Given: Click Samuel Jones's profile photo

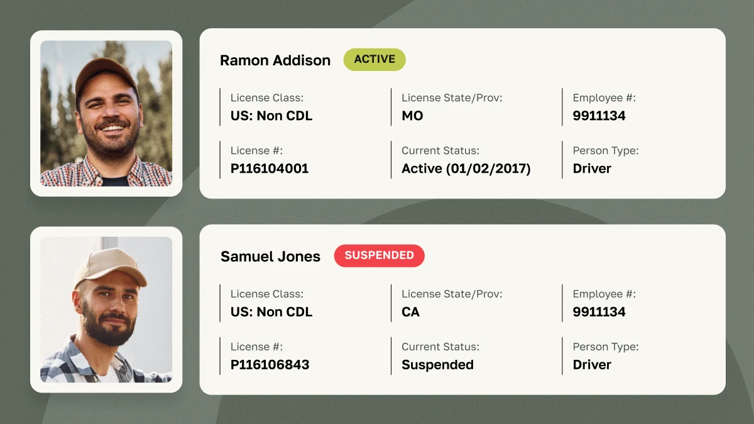Looking at the screenshot, I should 106,310.
